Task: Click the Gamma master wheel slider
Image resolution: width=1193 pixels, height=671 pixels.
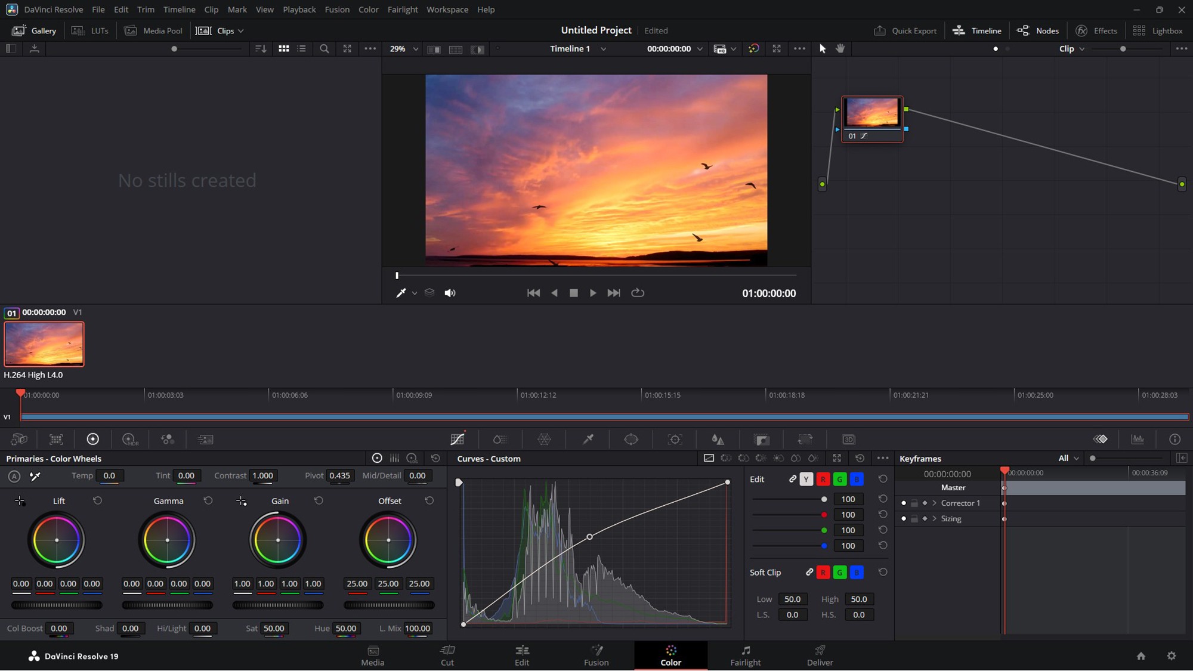Action: [x=167, y=605]
